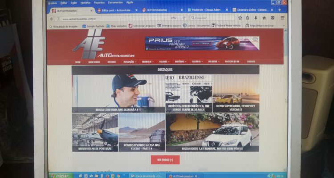Click the Pocket icon in toolbar

click(272, 18)
